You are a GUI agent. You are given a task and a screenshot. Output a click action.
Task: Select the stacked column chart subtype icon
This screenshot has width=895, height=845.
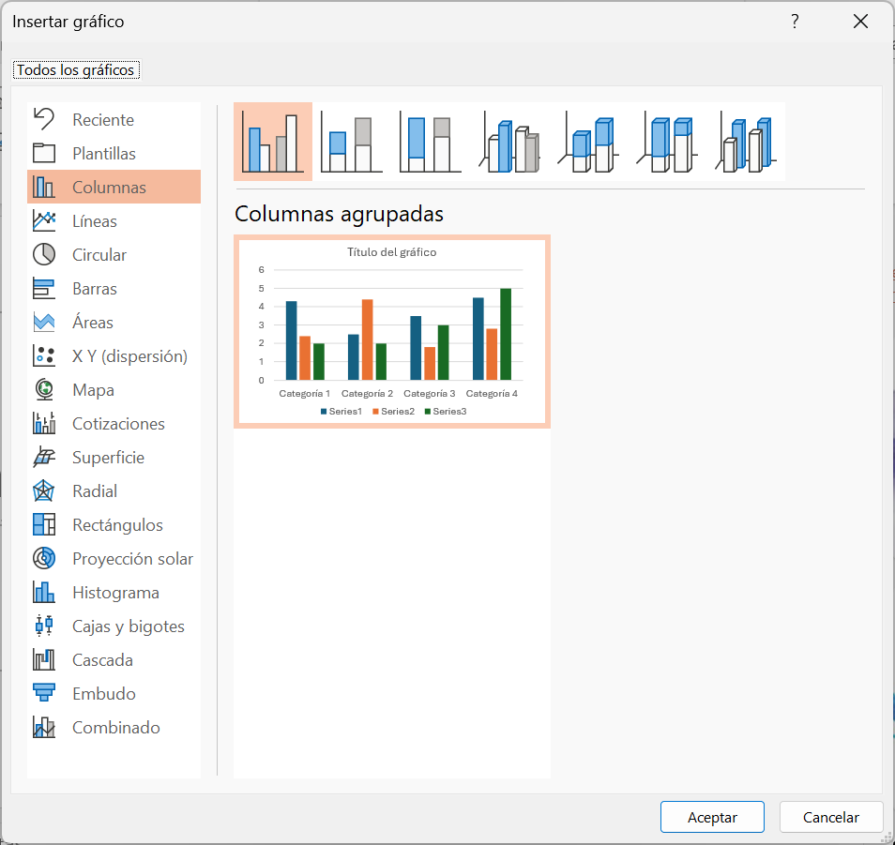point(352,142)
